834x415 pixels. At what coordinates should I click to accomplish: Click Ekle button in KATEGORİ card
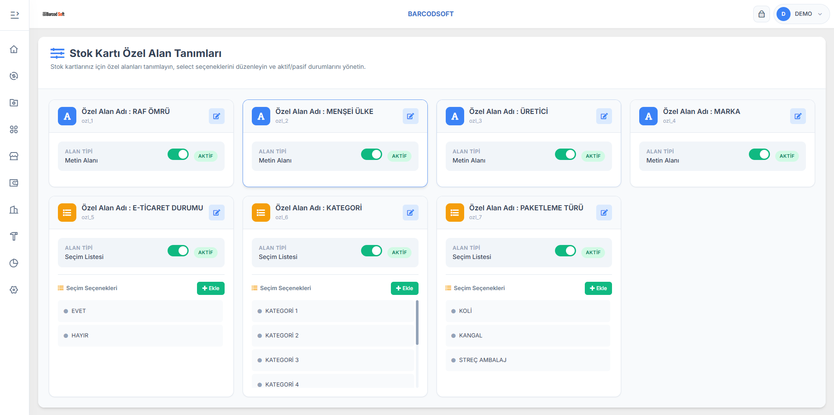[404, 288]
